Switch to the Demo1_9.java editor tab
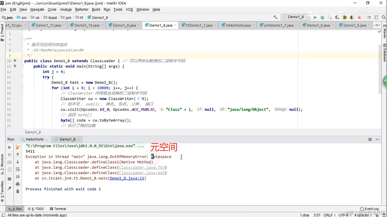 (x=124, y=25)
